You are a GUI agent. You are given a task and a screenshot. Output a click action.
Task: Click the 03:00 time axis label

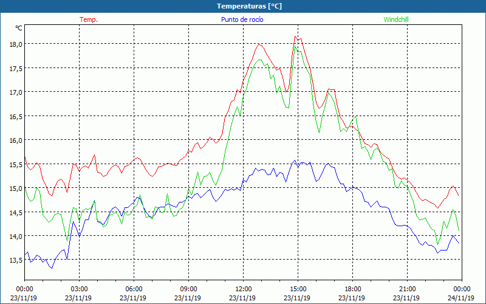tap(79, 289)
